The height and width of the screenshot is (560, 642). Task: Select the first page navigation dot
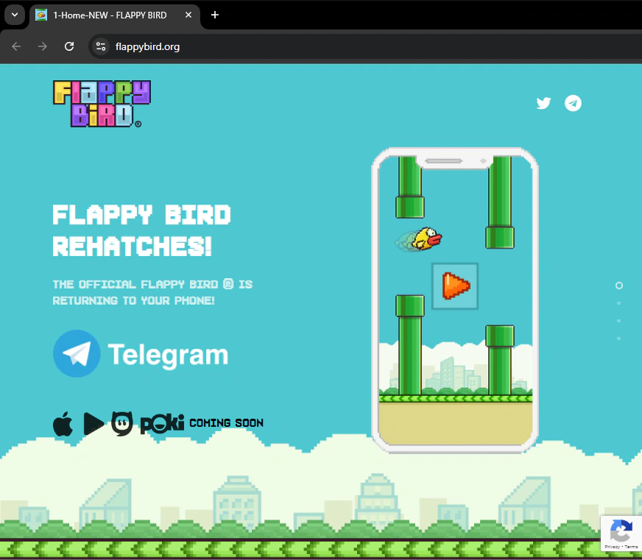coord(619,286)
